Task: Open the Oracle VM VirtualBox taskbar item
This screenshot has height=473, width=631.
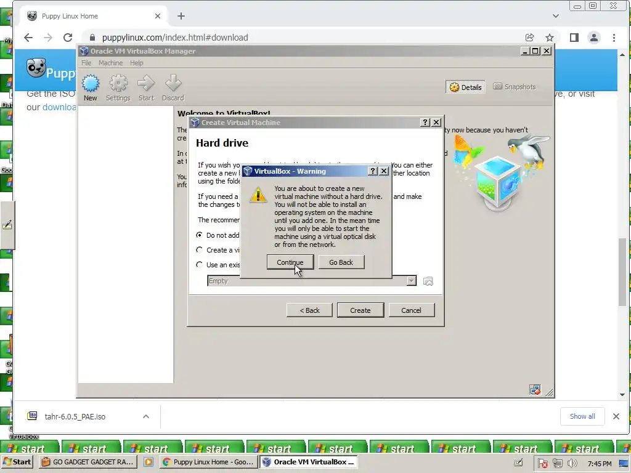Action: click(308, 462)
